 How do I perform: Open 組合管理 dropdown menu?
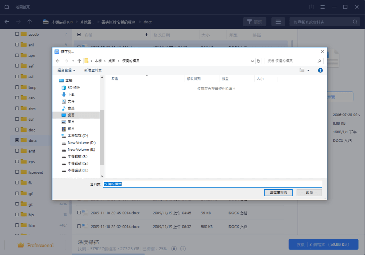point(66,70)
